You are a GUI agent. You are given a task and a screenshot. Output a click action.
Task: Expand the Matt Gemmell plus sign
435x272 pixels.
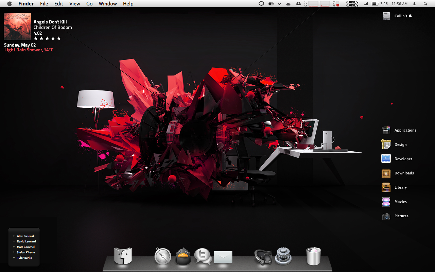pos(14,247)
